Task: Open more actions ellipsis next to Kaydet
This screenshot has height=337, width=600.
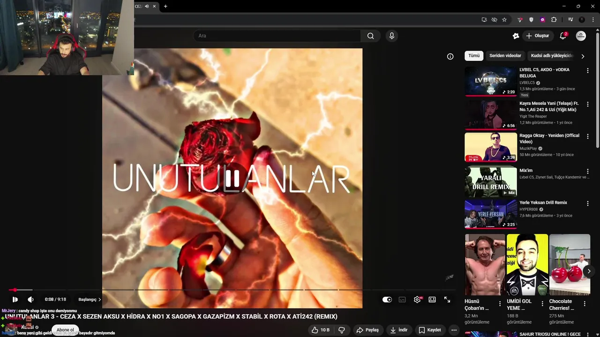Action: [453, 330]
